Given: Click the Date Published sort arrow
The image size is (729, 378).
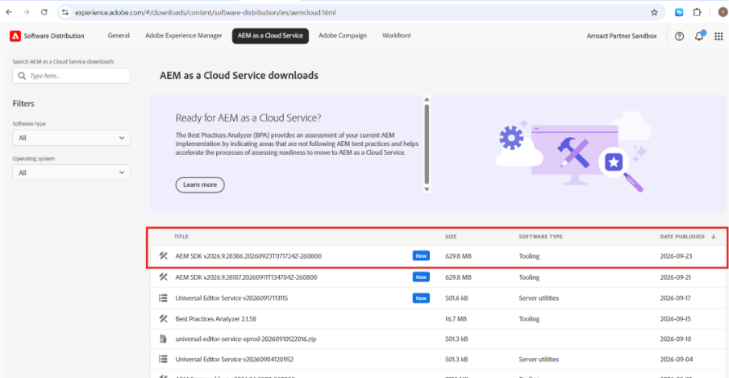Looking at the screenshot, I should (x=714, y=237).
